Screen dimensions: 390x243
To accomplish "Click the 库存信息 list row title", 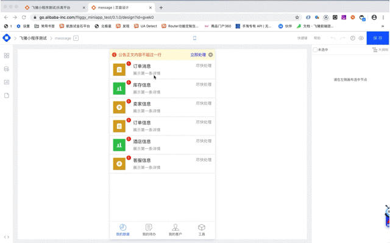I will (x=142, y=85).
